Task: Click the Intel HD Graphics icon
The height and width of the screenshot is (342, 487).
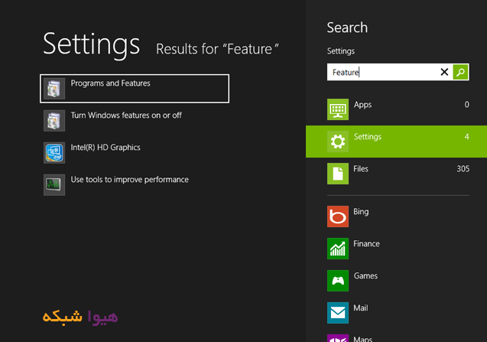Action: click(x=54, y=153)
